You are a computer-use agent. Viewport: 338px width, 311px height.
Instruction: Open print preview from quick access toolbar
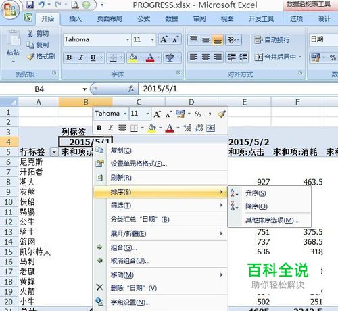coord(74,5)
